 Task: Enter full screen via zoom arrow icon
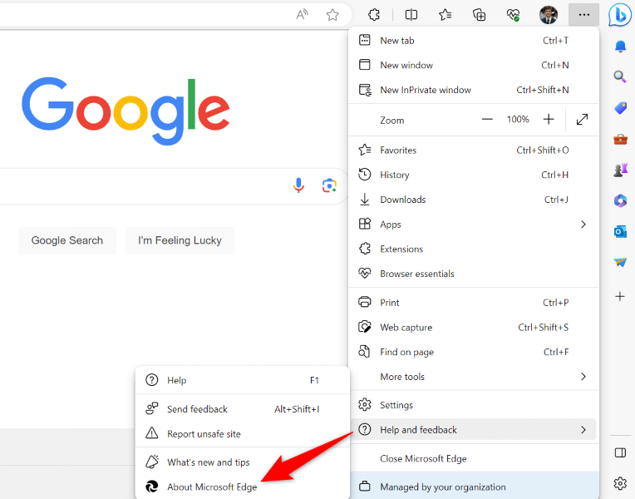(x=582, y=120)
